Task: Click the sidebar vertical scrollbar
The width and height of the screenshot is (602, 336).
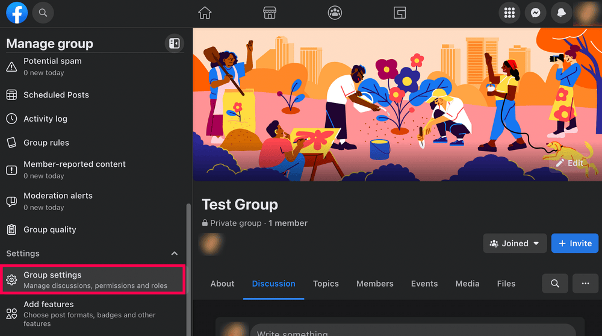Action: pyautogui.click(x=188, y=265)
